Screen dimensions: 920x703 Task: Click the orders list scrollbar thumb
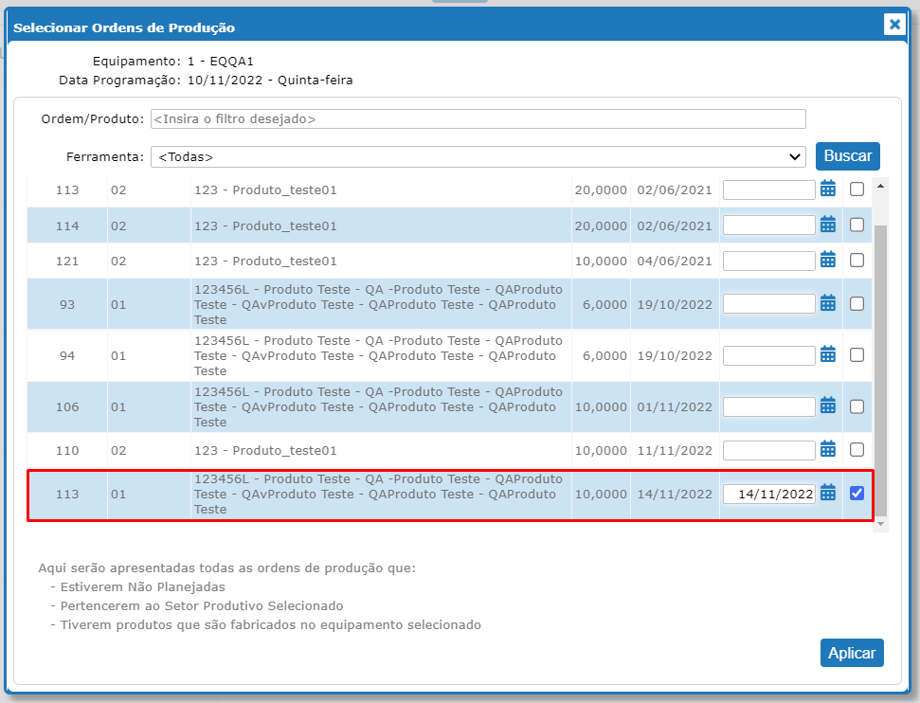880,370
